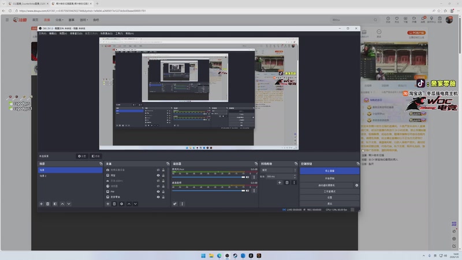The height and width of the screenshot is (260, 462).
Task: Open source properties gear in Sources toolbar
Action: 121,204
